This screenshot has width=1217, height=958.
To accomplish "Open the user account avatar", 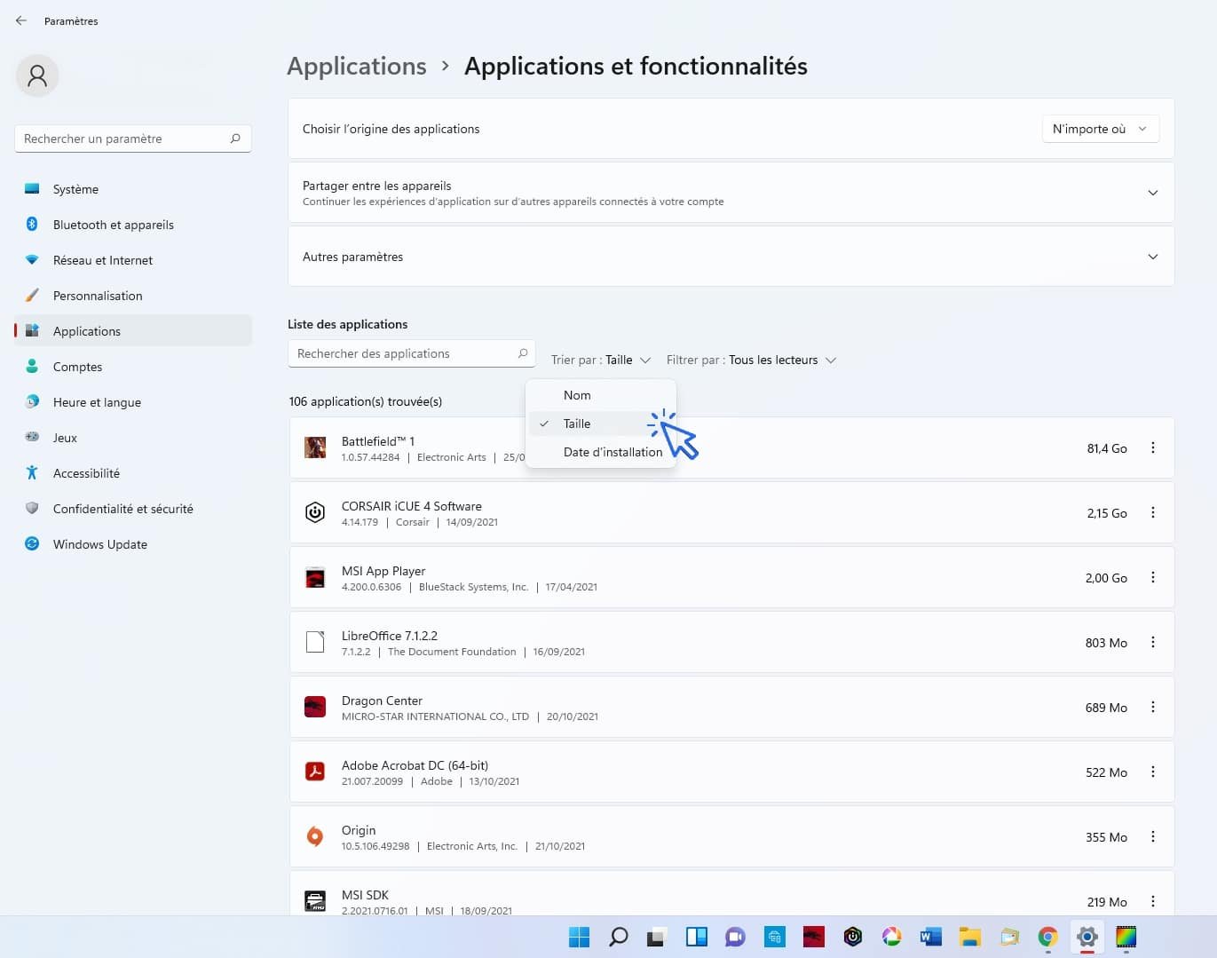I will (x=37, y=75).
